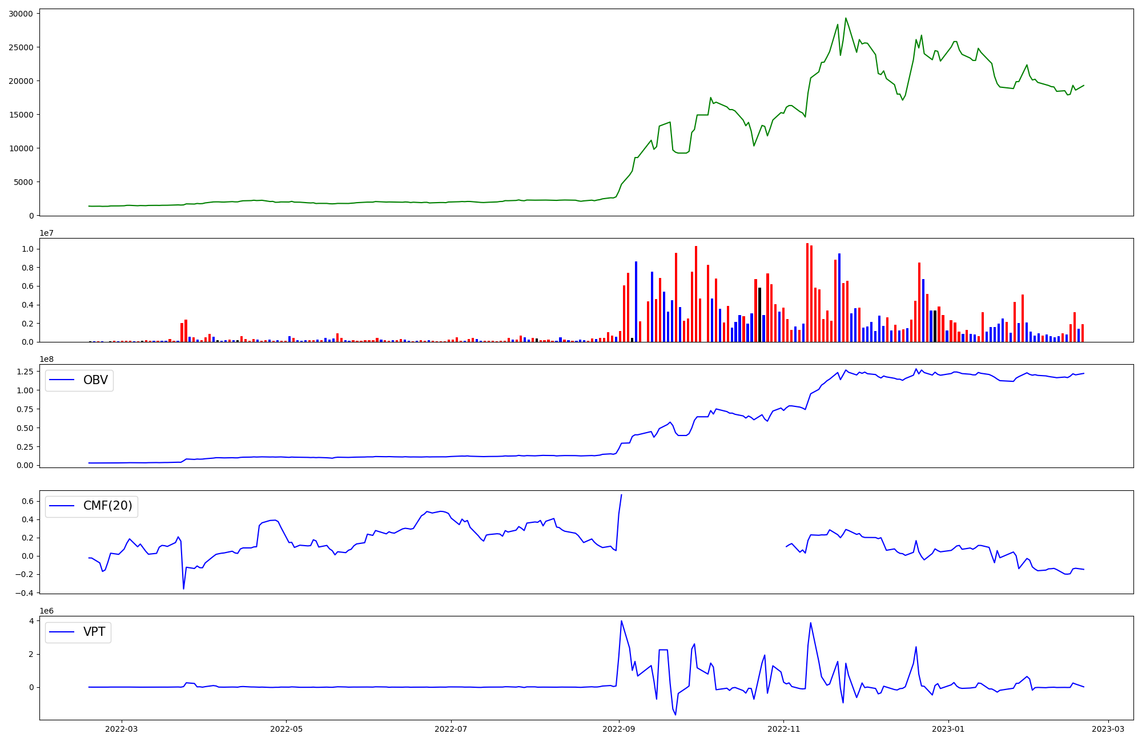
Task: Click blue line sample in CMF(20) legend
Action: click(62, 506)
